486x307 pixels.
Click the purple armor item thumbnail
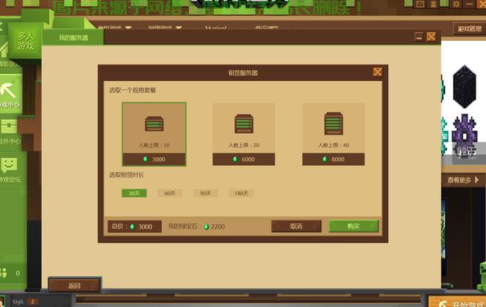464,136
